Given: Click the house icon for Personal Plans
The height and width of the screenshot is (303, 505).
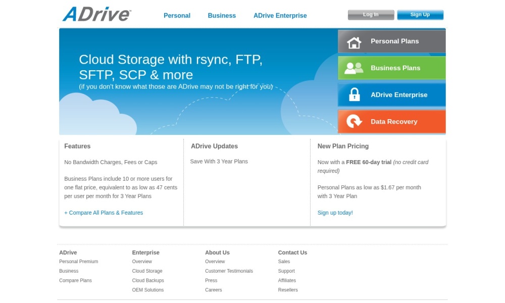Looking at the screenshot, I should tap(354, 42).
